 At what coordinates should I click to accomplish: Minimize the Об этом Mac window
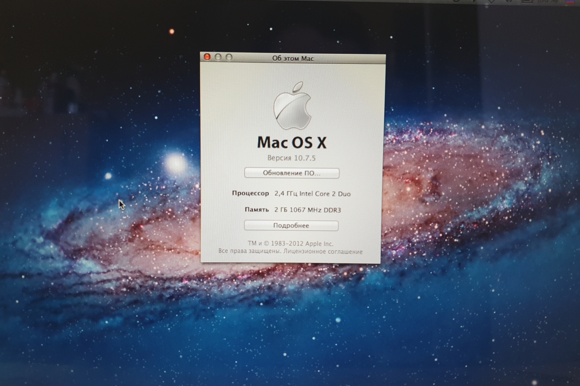[x=218, y=57]
